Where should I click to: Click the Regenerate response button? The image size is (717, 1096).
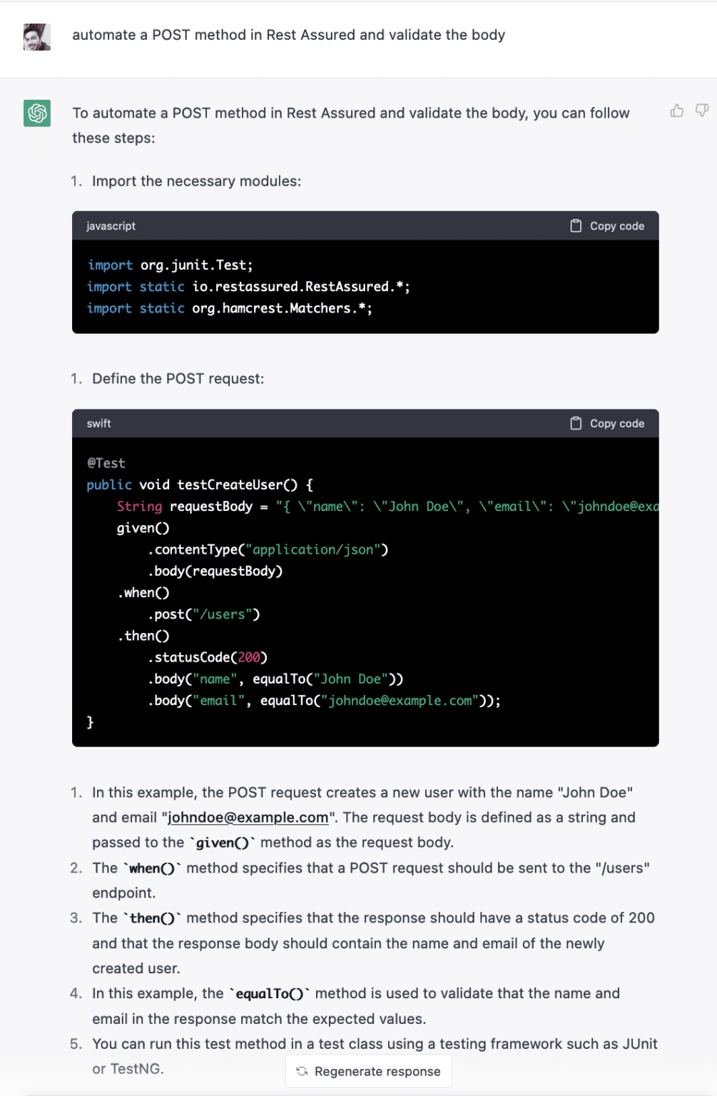(x=369, y=1071)
